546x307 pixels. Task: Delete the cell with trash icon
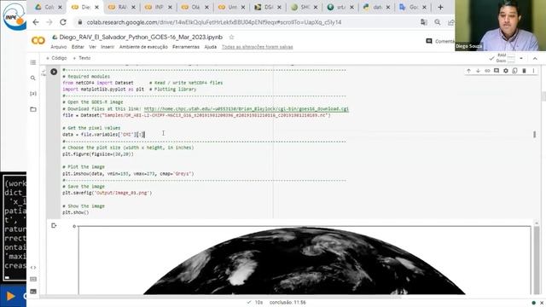(524, 71)
